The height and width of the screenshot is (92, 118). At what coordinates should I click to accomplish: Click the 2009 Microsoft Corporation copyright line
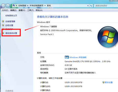coord(66,30)
